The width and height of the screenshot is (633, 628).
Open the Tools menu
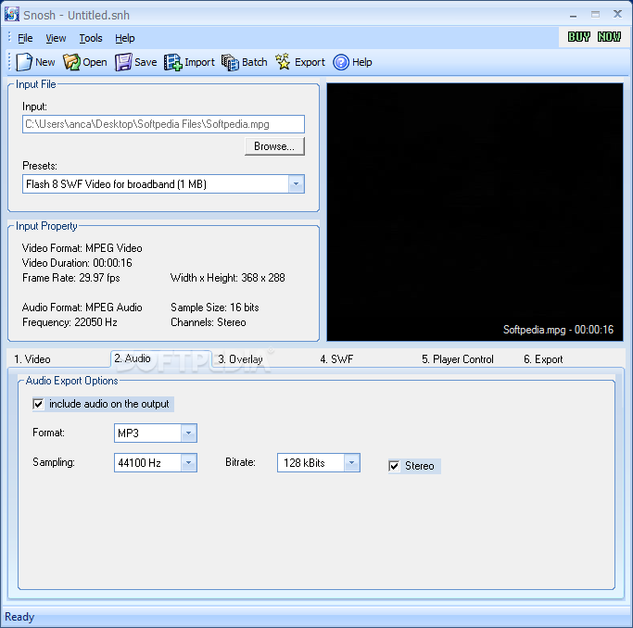pos(91,38)
